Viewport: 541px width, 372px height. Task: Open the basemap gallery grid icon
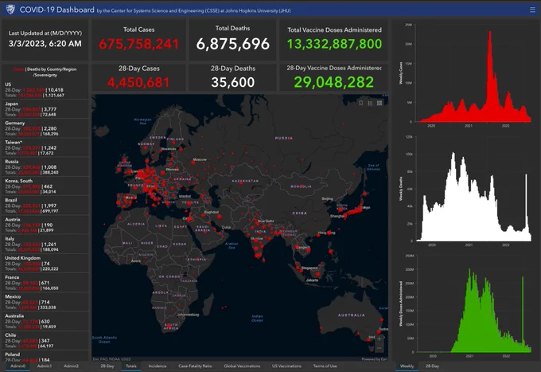tap(379, 103)
